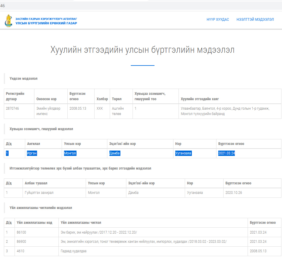Select activity code 86100
Screen dimensions: 282x257
21,232
